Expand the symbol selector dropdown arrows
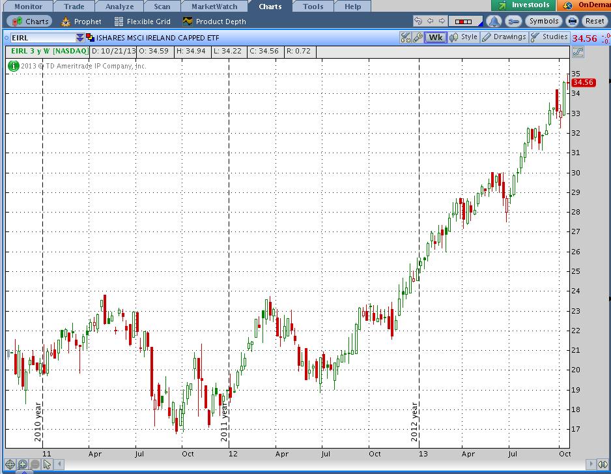611x474 pixels. pos(80,38)
